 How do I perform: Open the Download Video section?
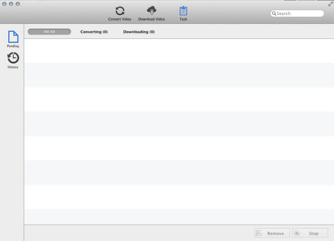pos(151,13)
